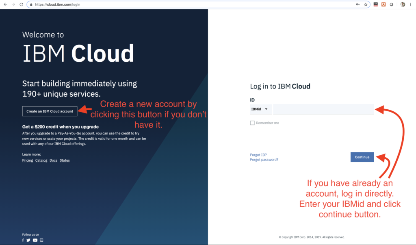Open IBM's Facebook page icon
The height and width of the screenshot is (245, 416).
[23, 240]
